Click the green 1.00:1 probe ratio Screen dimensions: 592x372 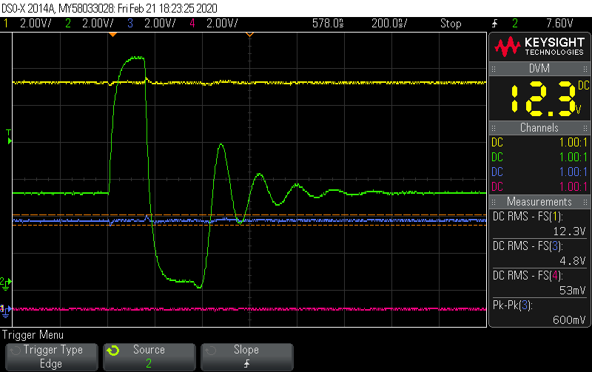(573, 158)
